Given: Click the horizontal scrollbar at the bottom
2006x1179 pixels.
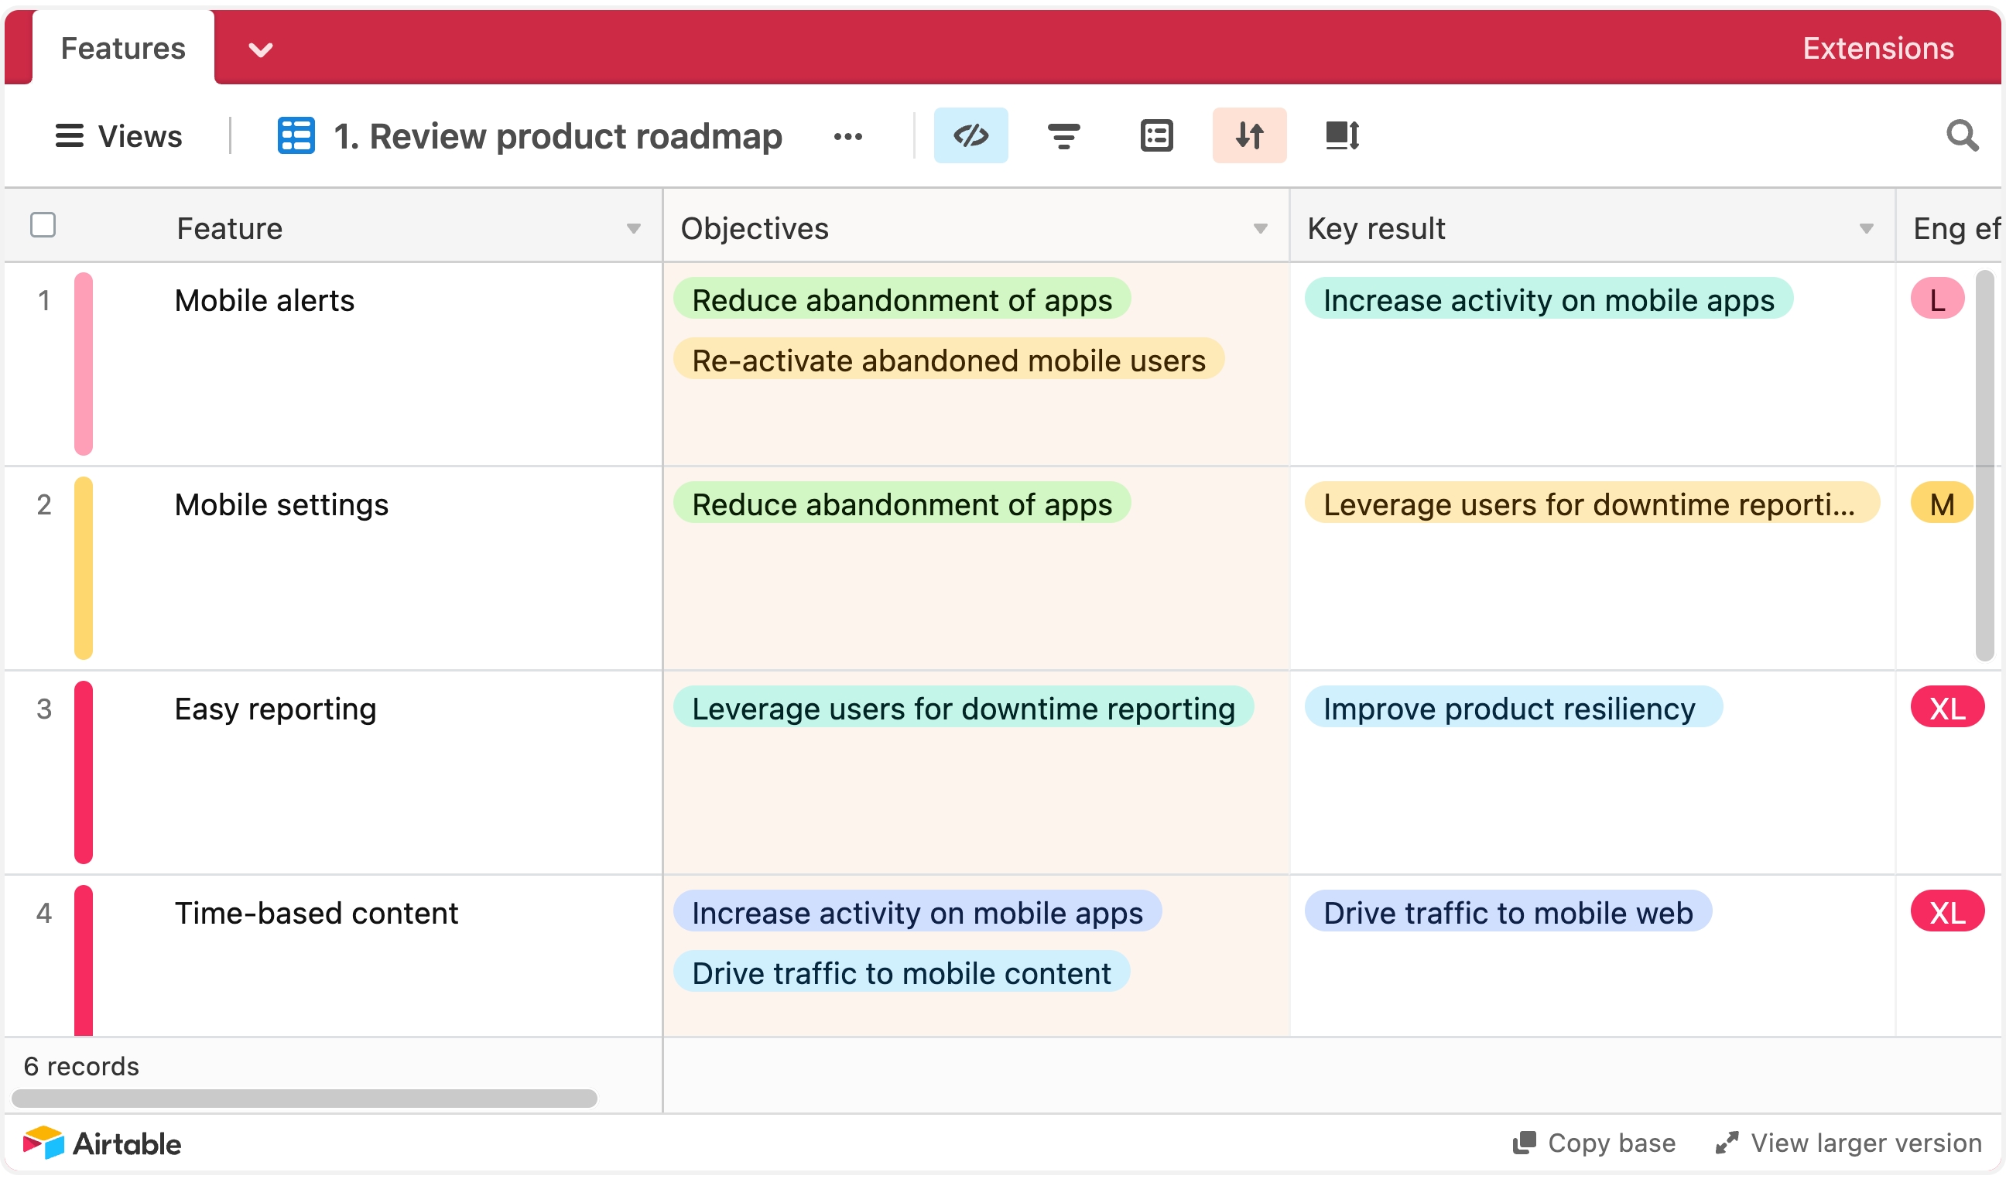Looking at the screenshot, I should [304, 1099].
